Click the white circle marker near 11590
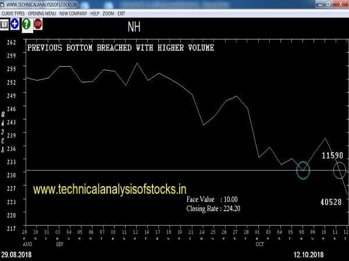Screen dimensions: 349x261 click(340, 170)
